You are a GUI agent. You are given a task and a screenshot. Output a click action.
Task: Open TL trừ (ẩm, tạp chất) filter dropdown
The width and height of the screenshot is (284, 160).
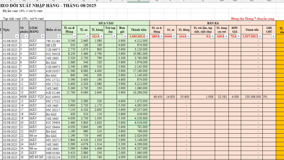click(212, 36)
